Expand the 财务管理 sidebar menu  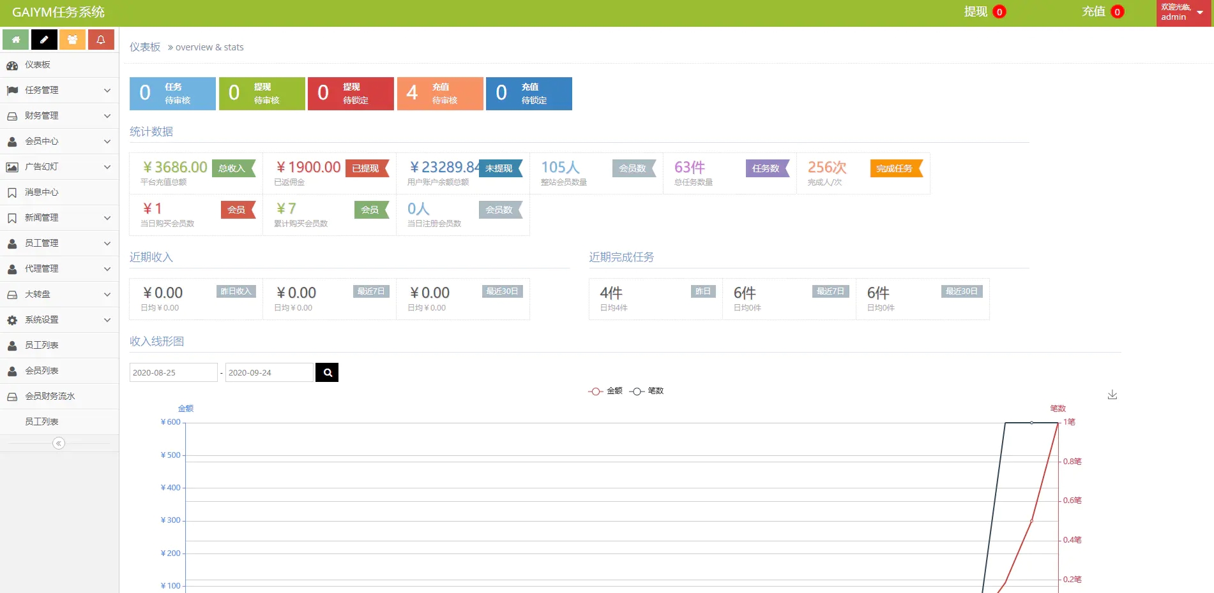tap(59, 116)
